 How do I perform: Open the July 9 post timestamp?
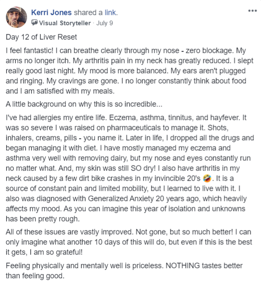(104, 23)
